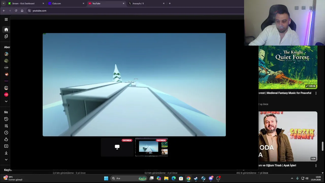Open third subscription channel avatar
Image resolution: width=325 pixels, height=183 pixels.
(x=6, y=68)
